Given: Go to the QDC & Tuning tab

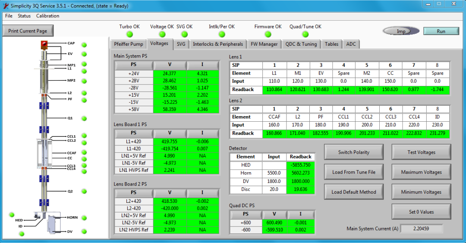Looking at the screenshot, I should click(x=301, y=44).
